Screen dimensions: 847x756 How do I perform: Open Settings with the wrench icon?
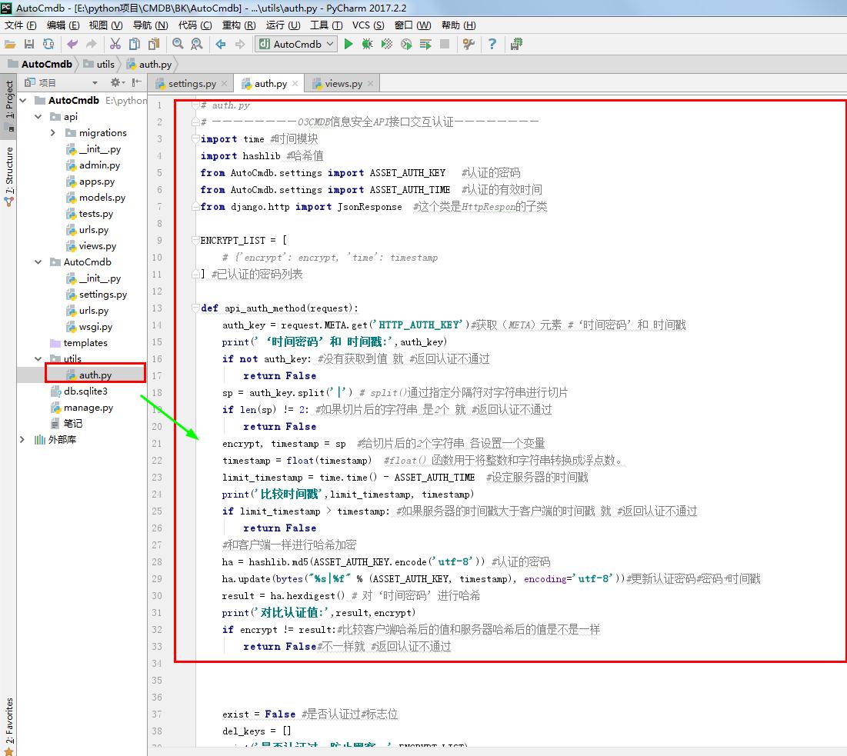(x=469, y=45)
